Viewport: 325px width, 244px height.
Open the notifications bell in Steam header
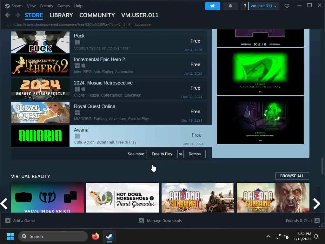pos(230,6)
